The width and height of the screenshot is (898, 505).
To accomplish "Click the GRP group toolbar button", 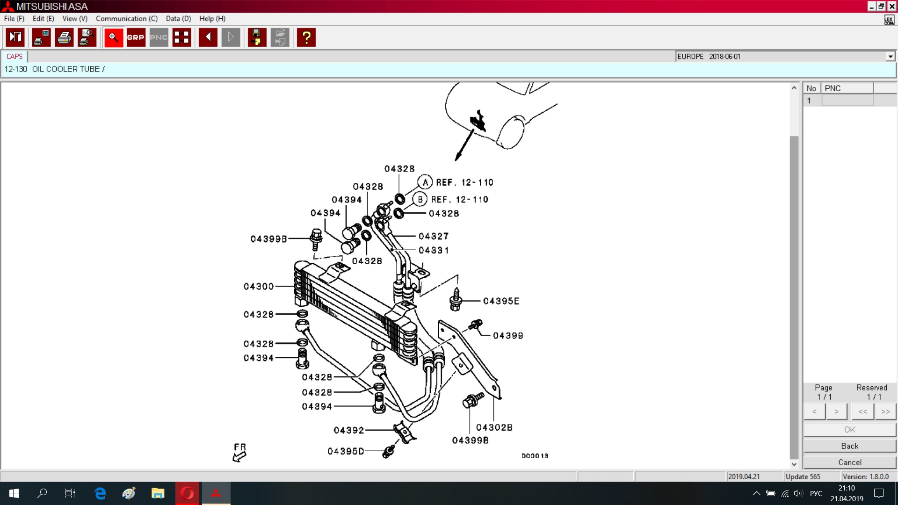I will 136,37.
